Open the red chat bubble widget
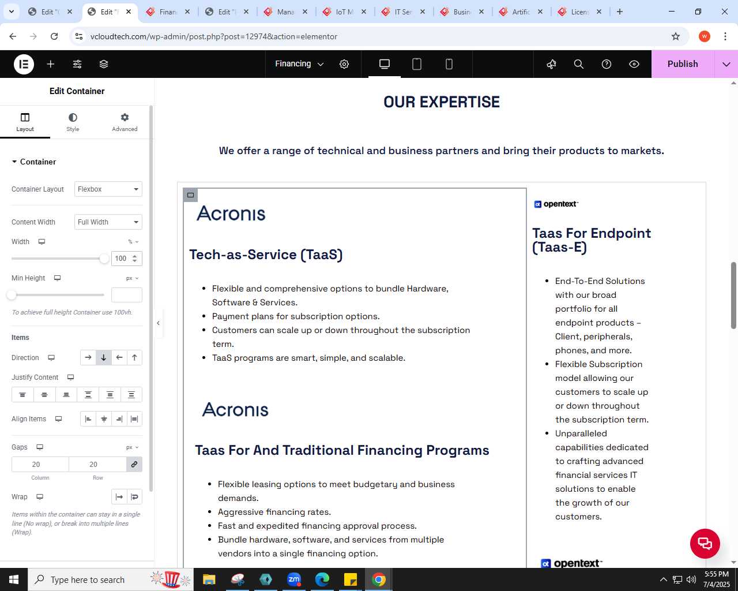This screenshot has height=591, width=738. click(x=705, y=543)
